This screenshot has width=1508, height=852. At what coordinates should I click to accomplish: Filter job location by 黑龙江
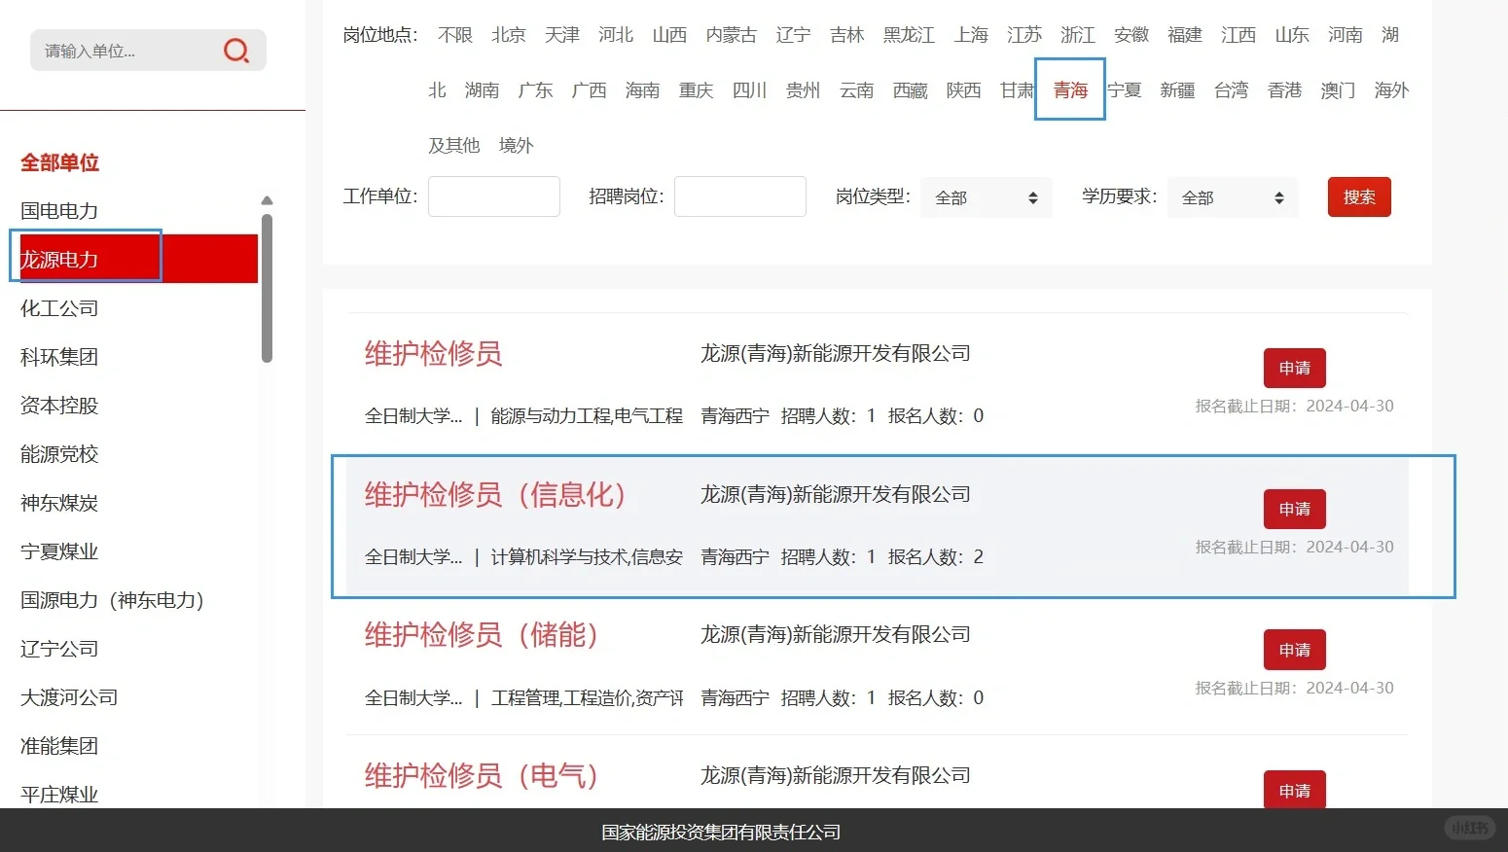pyautogui.click(x=910, y=35)
